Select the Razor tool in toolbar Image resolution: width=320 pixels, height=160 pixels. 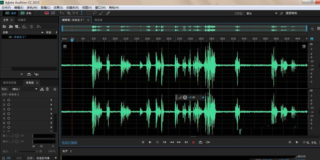click(68, 13)
